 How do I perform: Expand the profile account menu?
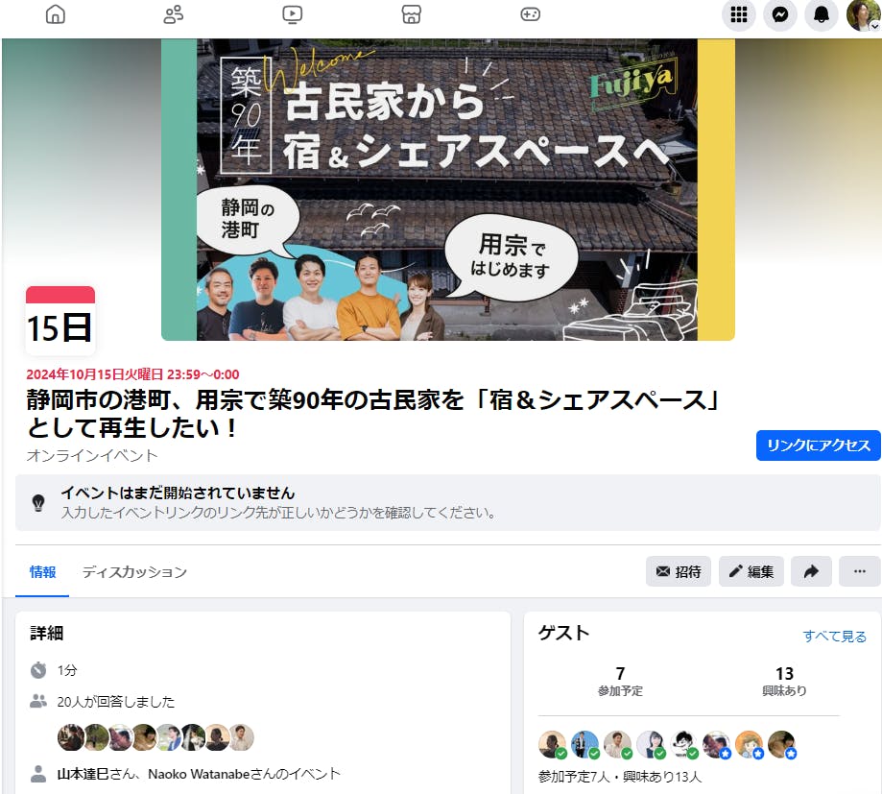click(862, 15)
